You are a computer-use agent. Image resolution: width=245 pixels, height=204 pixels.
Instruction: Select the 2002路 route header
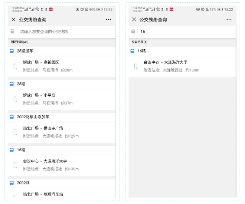click(23, 183)
